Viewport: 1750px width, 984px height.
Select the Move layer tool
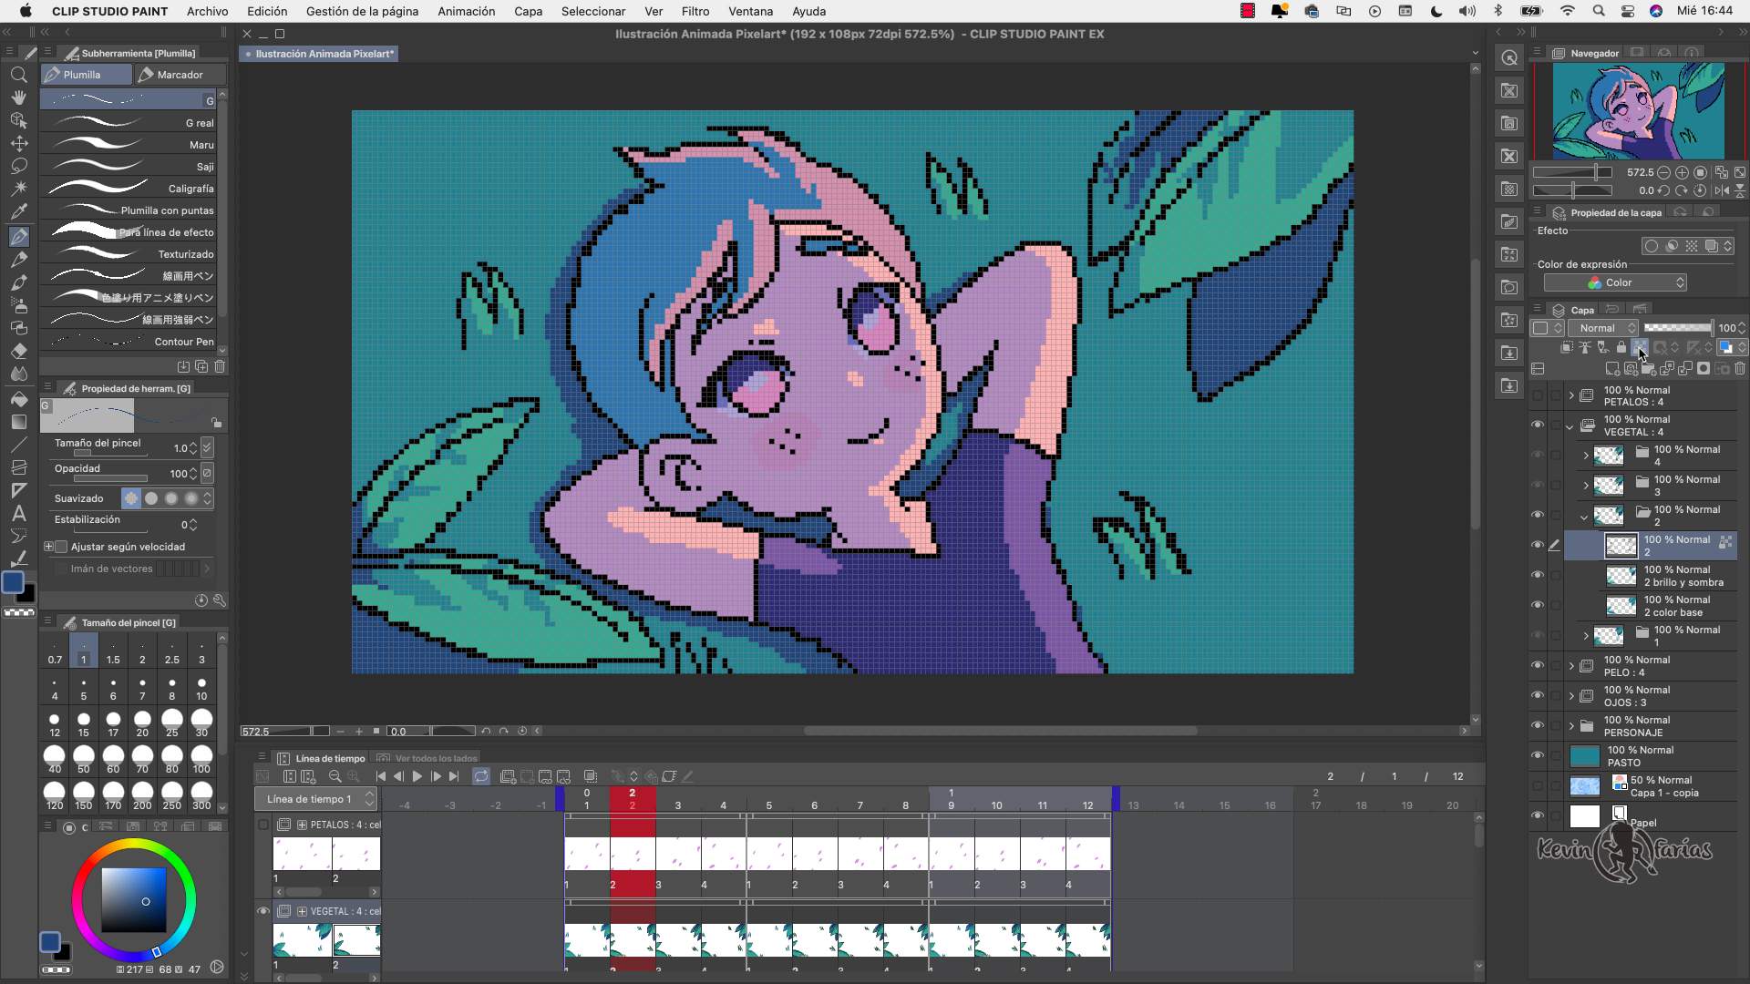18,143
